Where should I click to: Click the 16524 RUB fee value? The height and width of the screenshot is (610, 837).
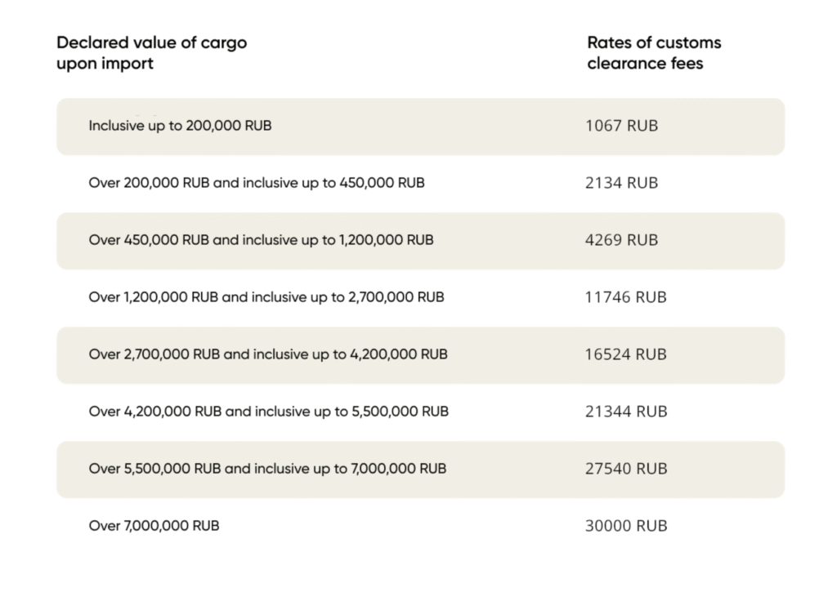(x=625, y=354)
